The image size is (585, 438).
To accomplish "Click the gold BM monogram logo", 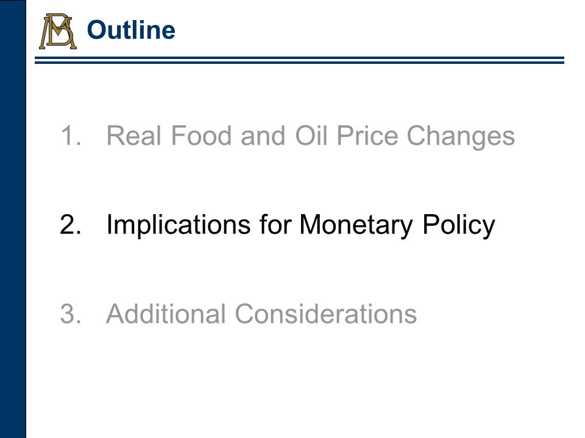I will coord(58,31).
